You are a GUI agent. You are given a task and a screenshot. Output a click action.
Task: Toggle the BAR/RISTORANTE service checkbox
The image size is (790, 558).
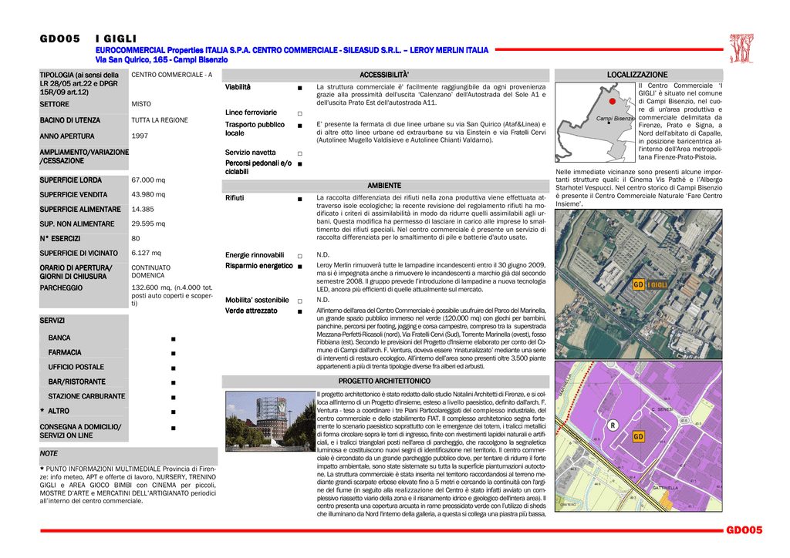(x=174, y=383)
